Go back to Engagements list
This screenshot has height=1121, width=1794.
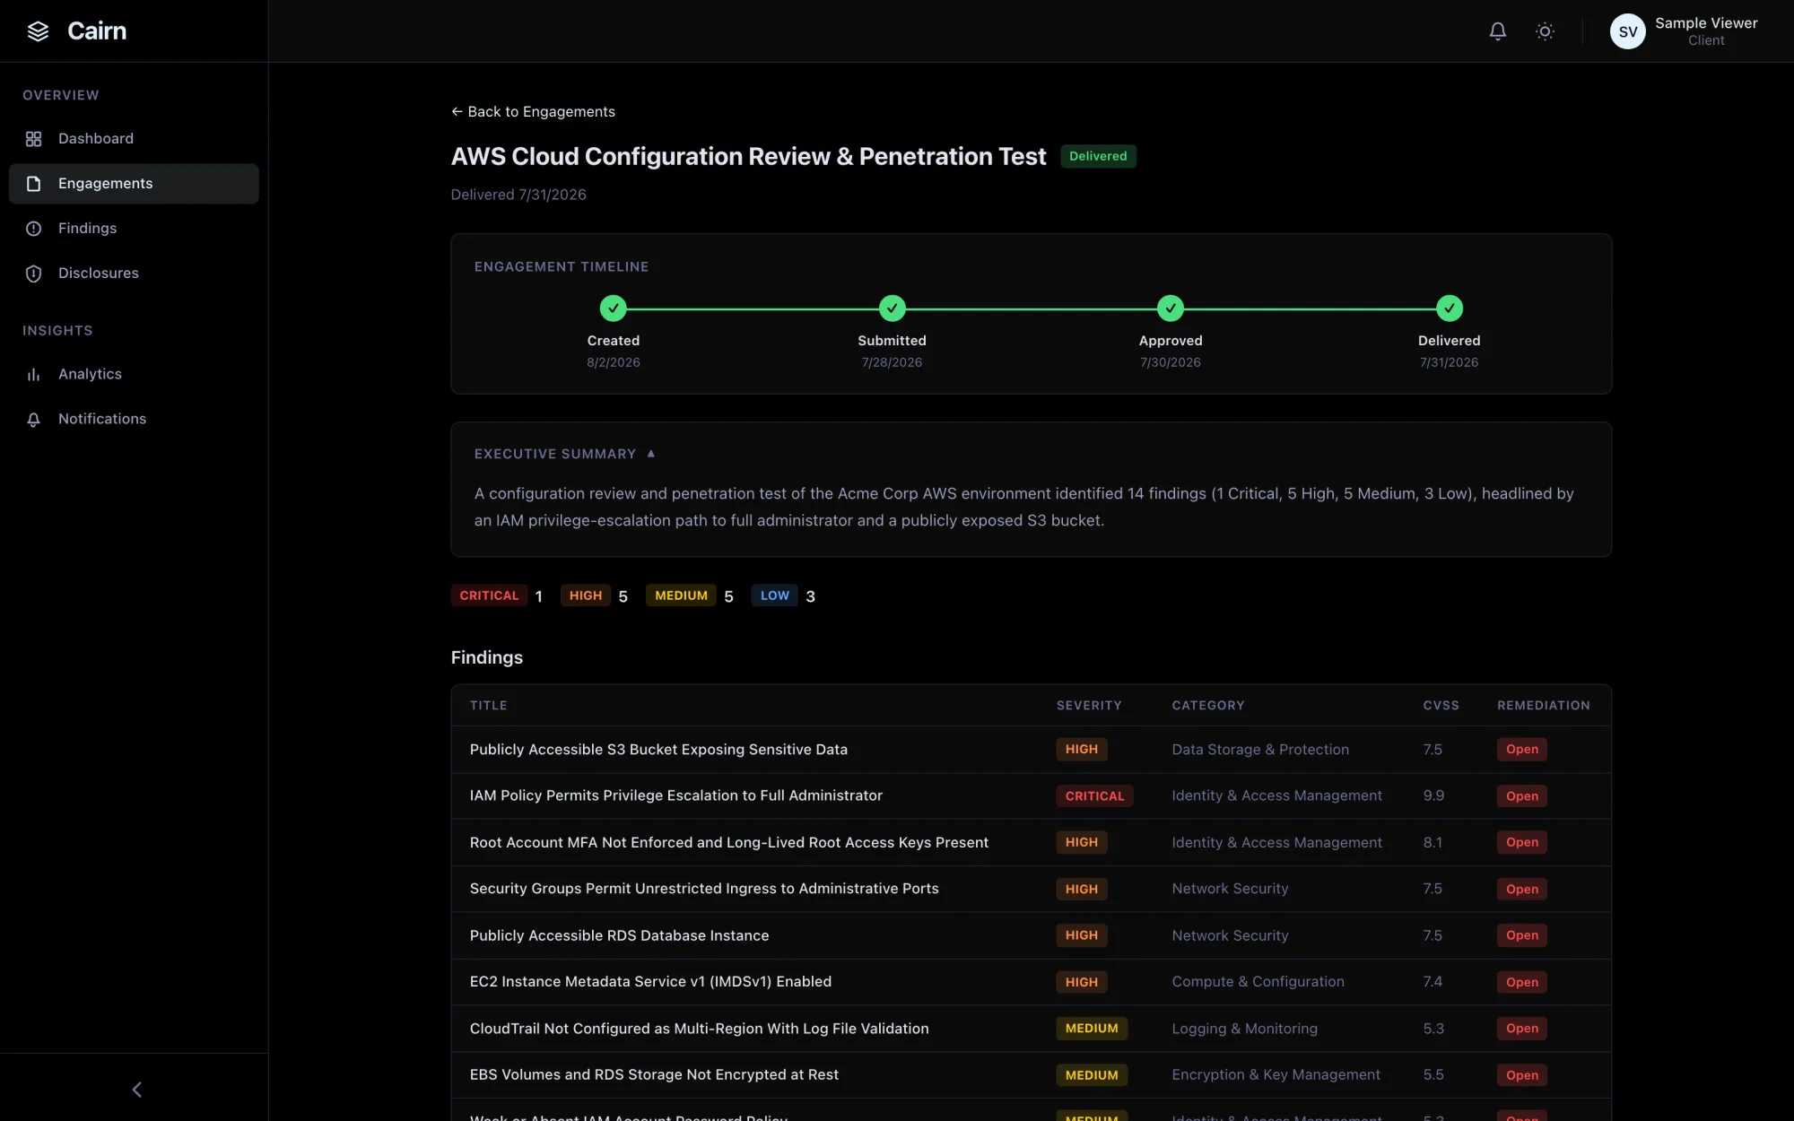(x=533, y=111)
